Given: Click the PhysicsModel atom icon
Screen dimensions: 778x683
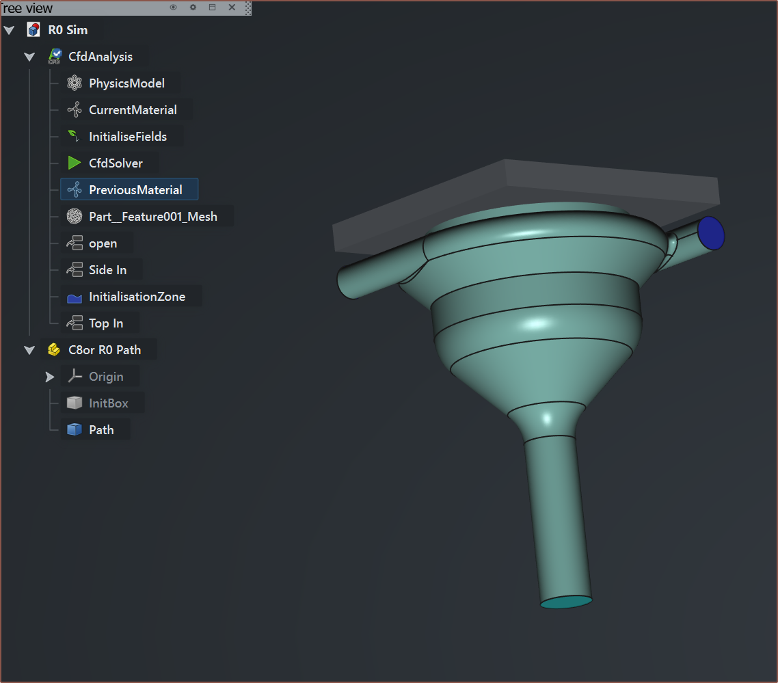Looking at the screenshot, I should pos(75,83).
